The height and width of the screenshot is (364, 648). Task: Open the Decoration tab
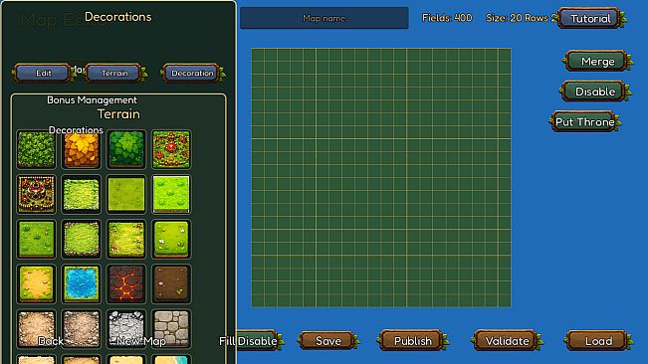click(x=192, y=73)
